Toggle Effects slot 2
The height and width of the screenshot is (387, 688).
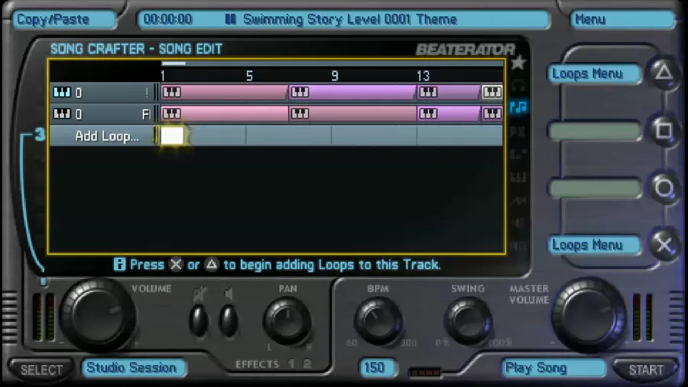(x=307, y=364)
